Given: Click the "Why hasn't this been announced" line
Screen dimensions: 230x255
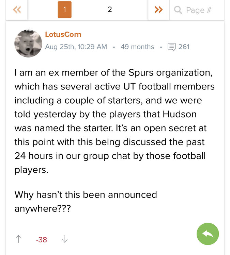Looking at the screenshot, I should pos(86,195).
